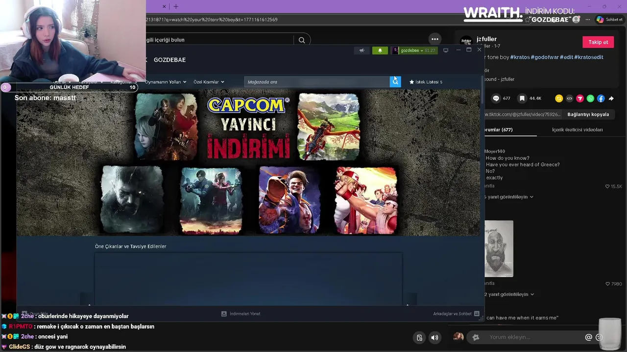627x352 pixels.
Task: Open İstek Listesi wishlist
Action: tap(426, 82)
